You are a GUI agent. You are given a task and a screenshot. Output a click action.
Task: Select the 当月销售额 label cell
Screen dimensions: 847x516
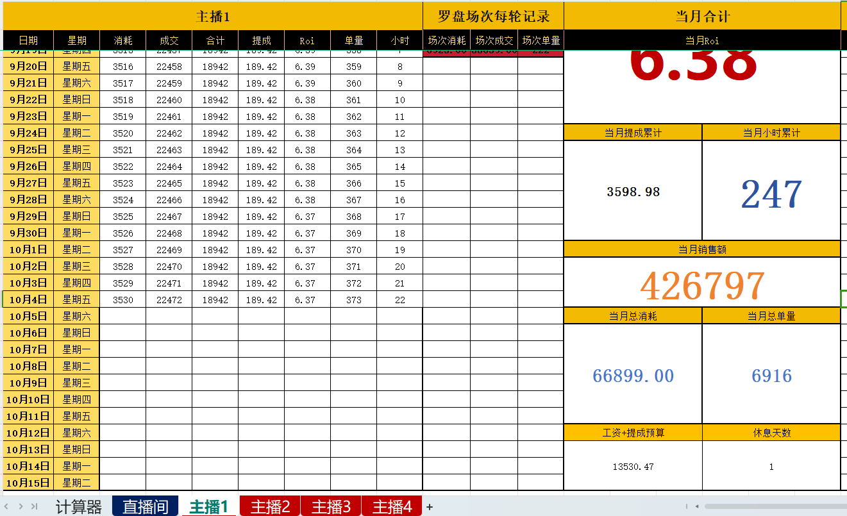(x=702, y=249)
